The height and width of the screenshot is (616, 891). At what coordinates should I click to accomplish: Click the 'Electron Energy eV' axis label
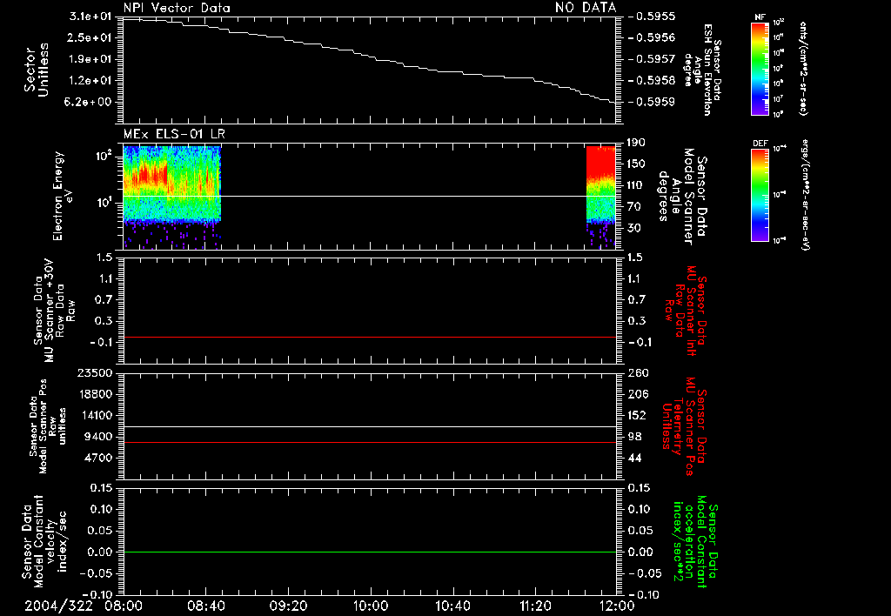[x=63, y=196]
